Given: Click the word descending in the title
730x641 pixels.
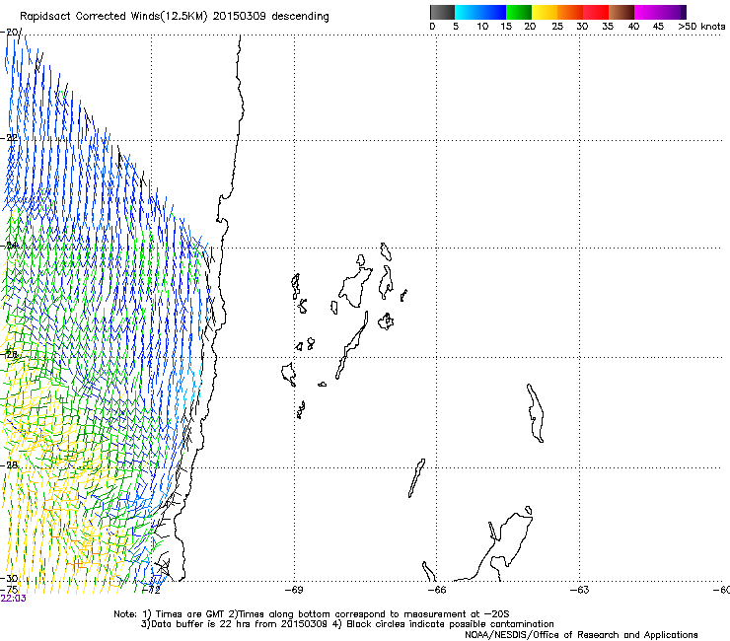Looking at the screenshot, I should pyautogui.click(x=300, y=17).
